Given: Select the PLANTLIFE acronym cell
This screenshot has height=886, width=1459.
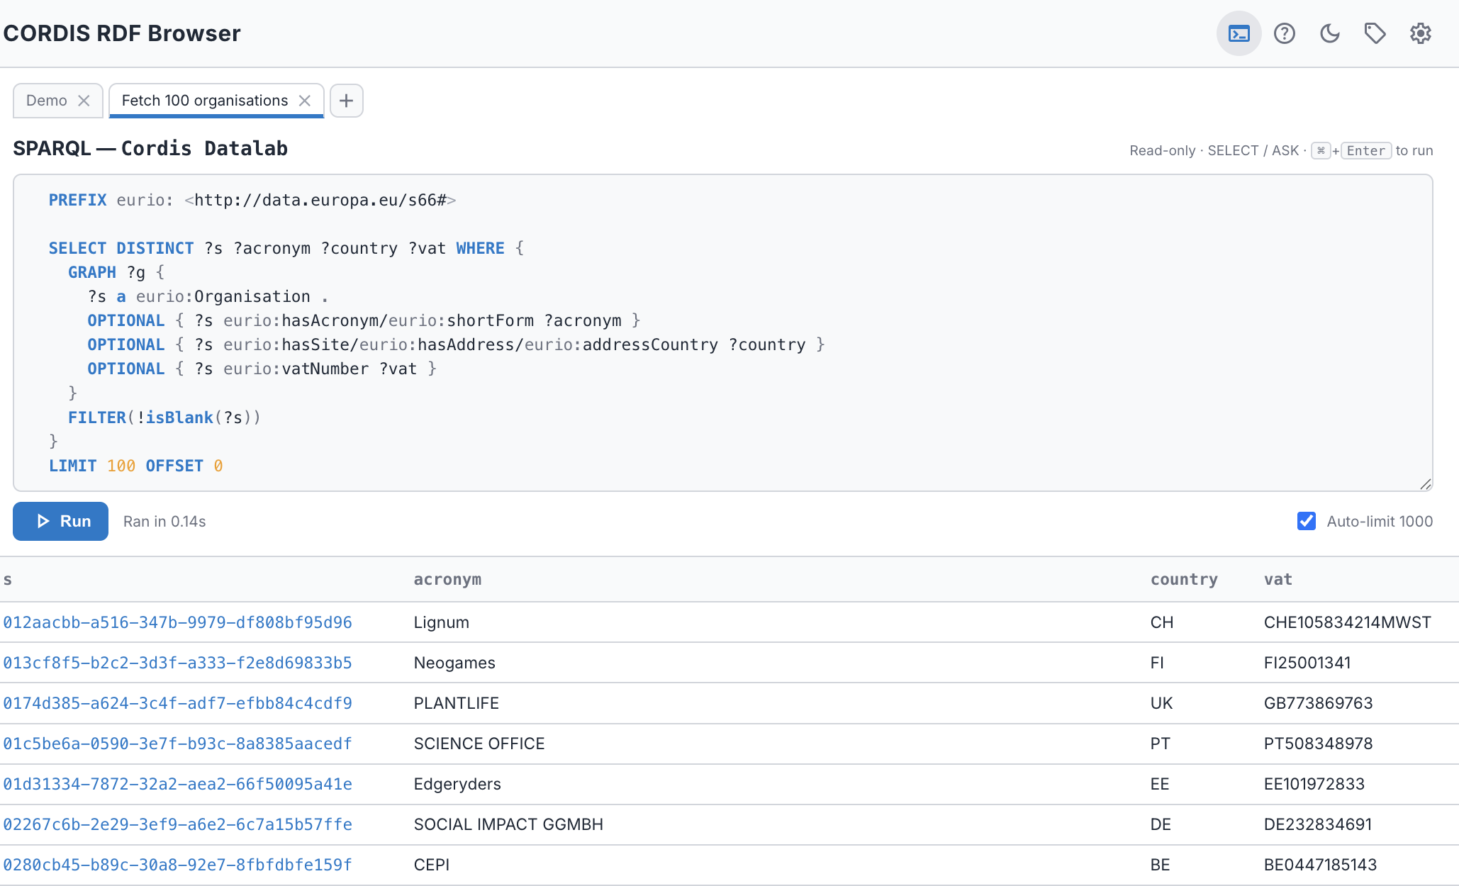Looking at the screenshot, I should pyautogui.click(x=457, y=703).
